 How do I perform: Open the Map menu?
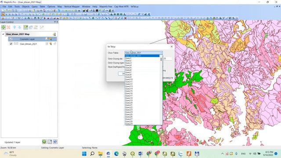point(60,7)
